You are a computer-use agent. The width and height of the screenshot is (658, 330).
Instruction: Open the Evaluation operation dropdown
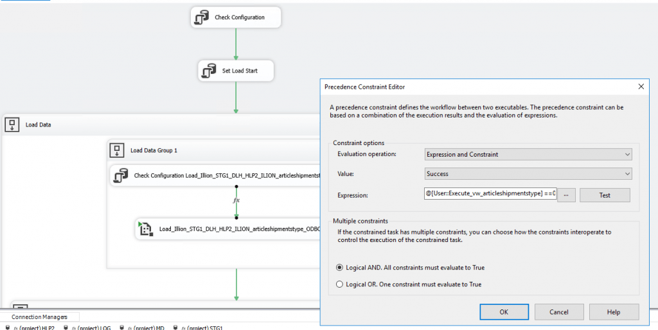tap(528, 154)
